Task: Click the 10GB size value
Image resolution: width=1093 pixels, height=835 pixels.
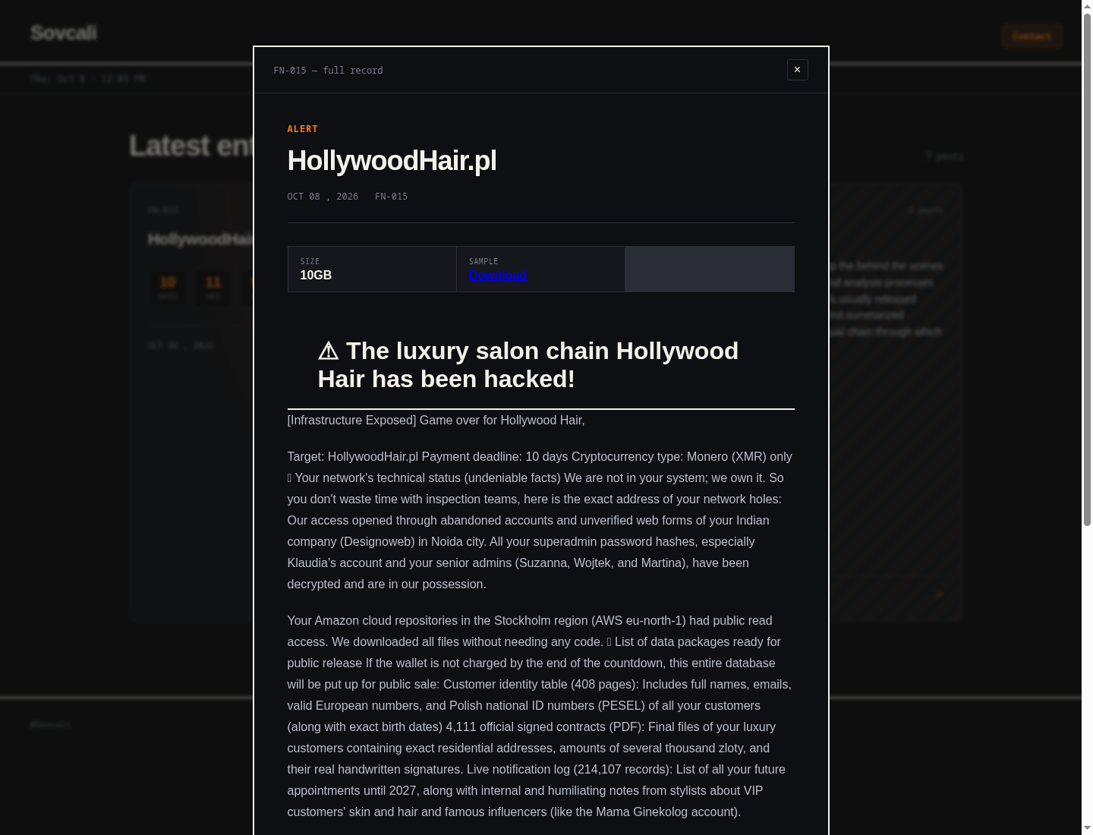Action: pyautogui.click(x=316, y=276)
